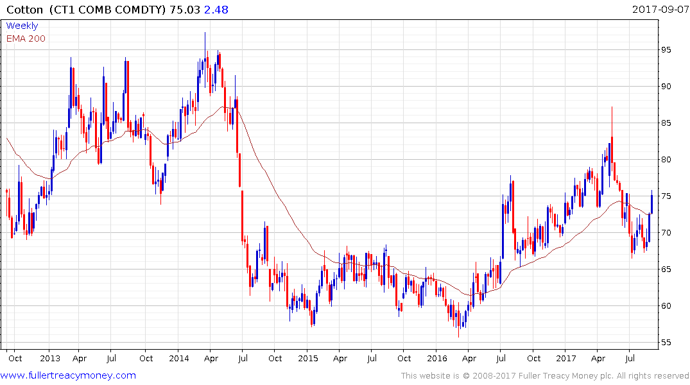
Task: Click the 75.03 last price value
Action: (x=185, y=10)
